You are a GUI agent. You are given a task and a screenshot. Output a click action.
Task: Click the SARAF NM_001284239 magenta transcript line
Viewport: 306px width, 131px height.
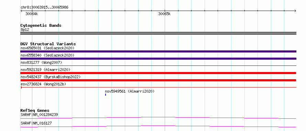pyautogui.click(x=158, y=118)
